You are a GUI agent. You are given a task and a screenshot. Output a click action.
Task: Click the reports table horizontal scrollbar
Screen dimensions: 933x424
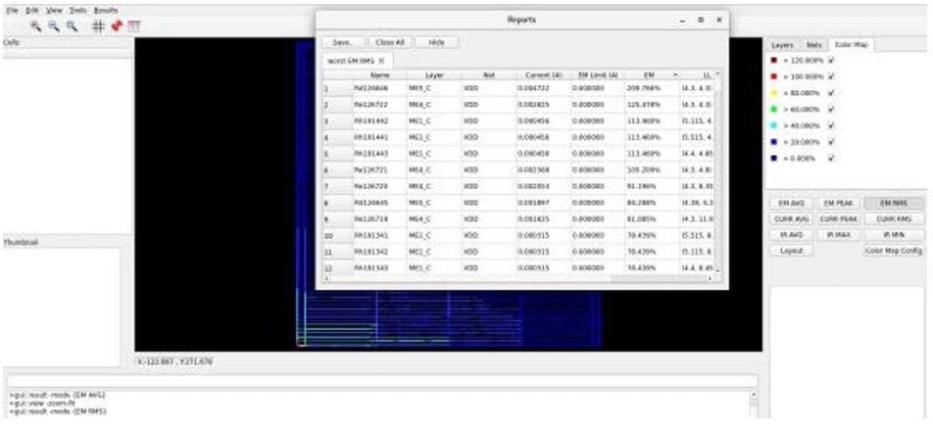pyautogui.click(x=517, y=278)
